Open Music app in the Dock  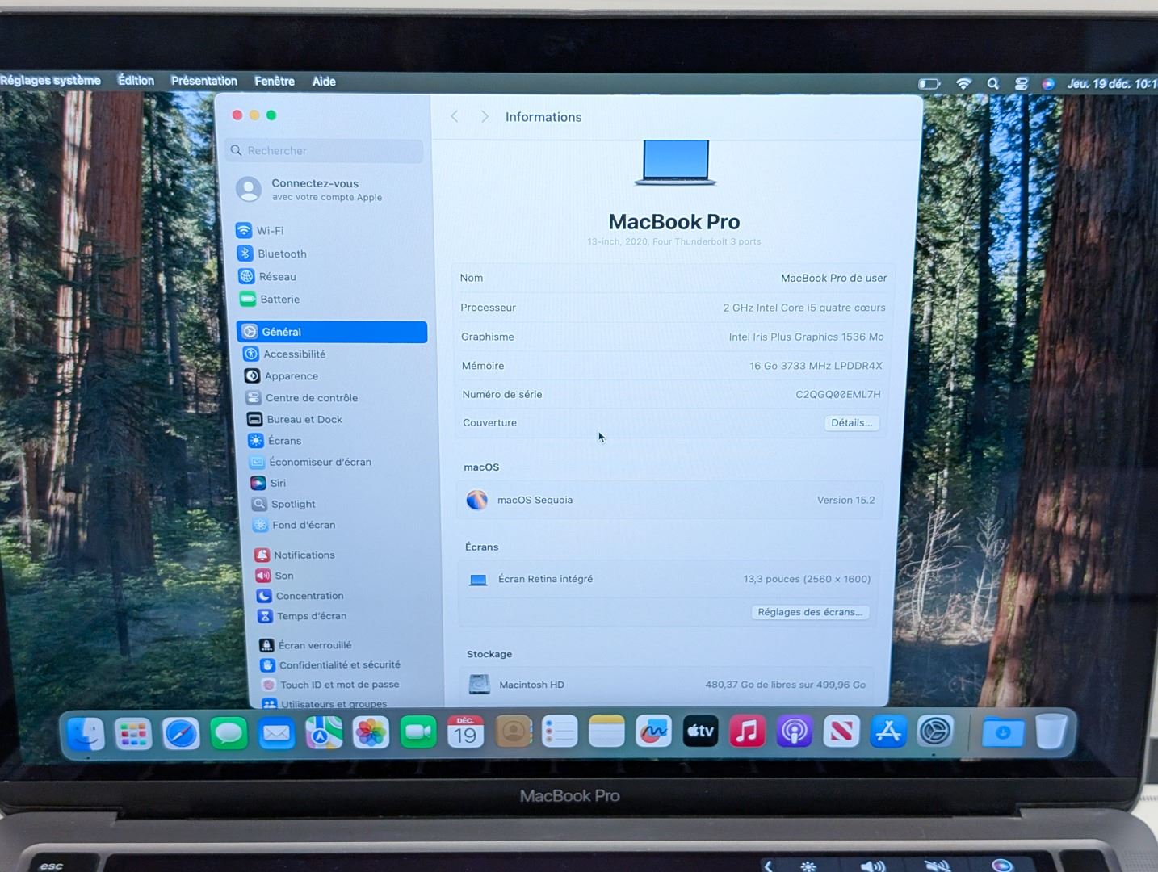click(x=747, y=732)
